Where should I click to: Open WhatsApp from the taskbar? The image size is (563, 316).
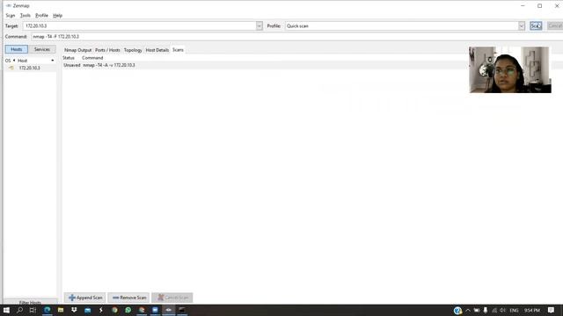pyautogui.click(x=128, y=310)
